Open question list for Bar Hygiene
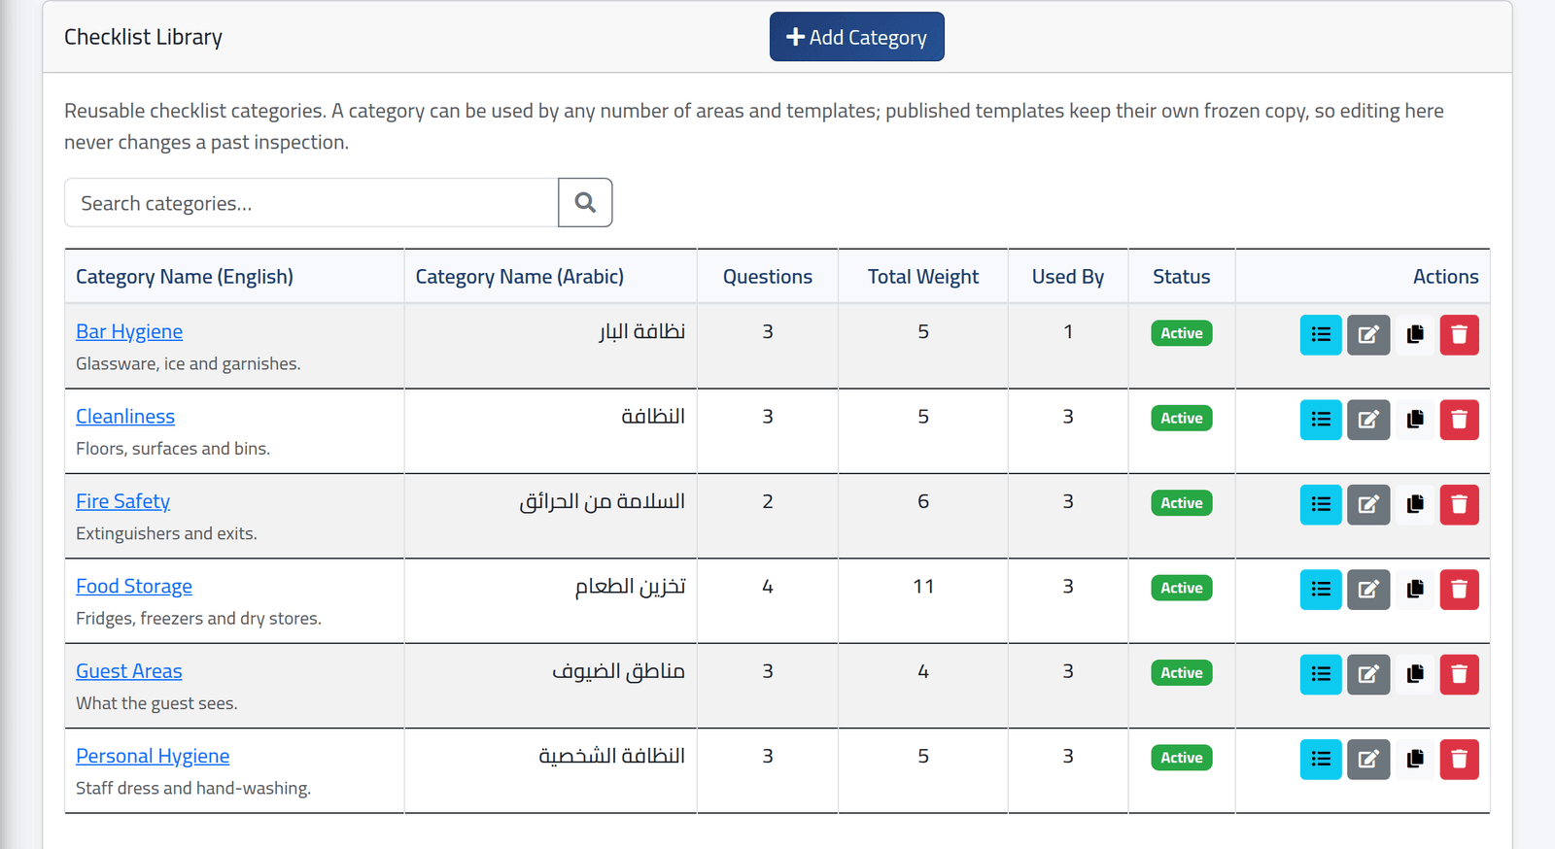This screenshot has height=849, width=1555. click(x=1321, y=335)
